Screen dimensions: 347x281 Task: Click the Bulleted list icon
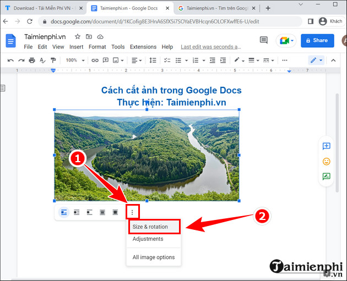[x=178, y=60]
